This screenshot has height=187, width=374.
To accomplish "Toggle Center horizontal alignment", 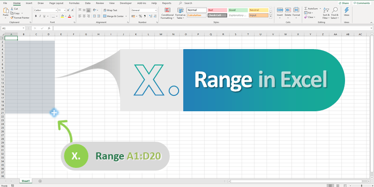I will tap(84, 16).
